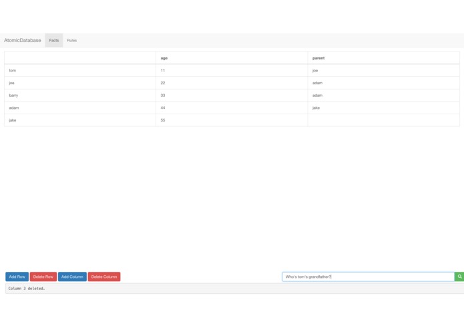Select the barry row name cell

[x=80, y=96]
